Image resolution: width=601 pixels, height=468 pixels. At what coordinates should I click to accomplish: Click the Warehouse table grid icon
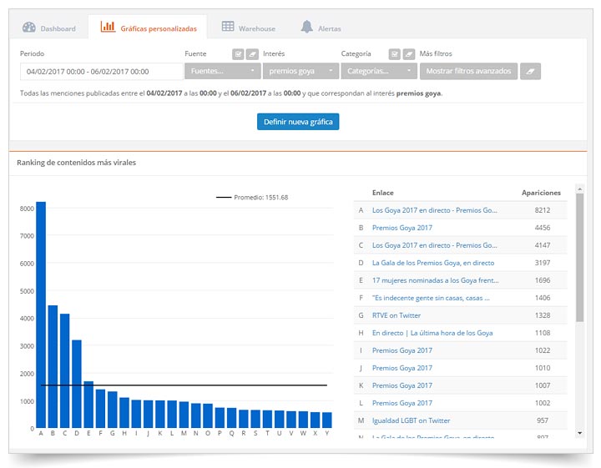228,27
